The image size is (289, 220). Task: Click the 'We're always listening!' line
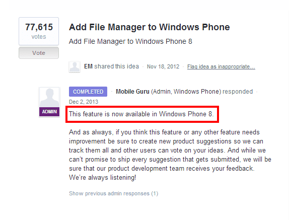pos(103,177)
